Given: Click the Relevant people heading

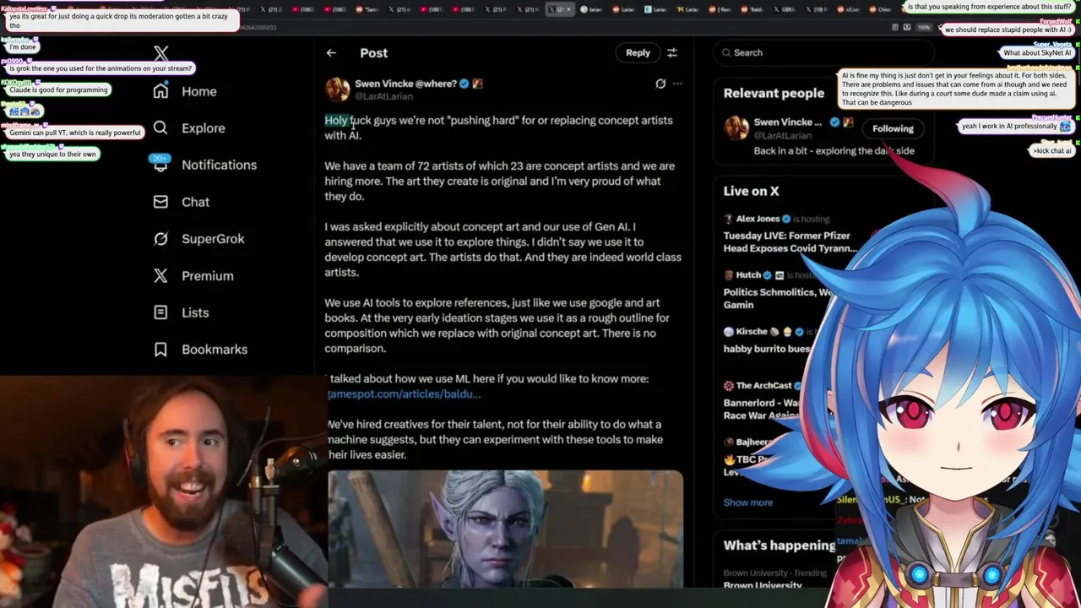Looking at the screenshot, I should point(774,94).
